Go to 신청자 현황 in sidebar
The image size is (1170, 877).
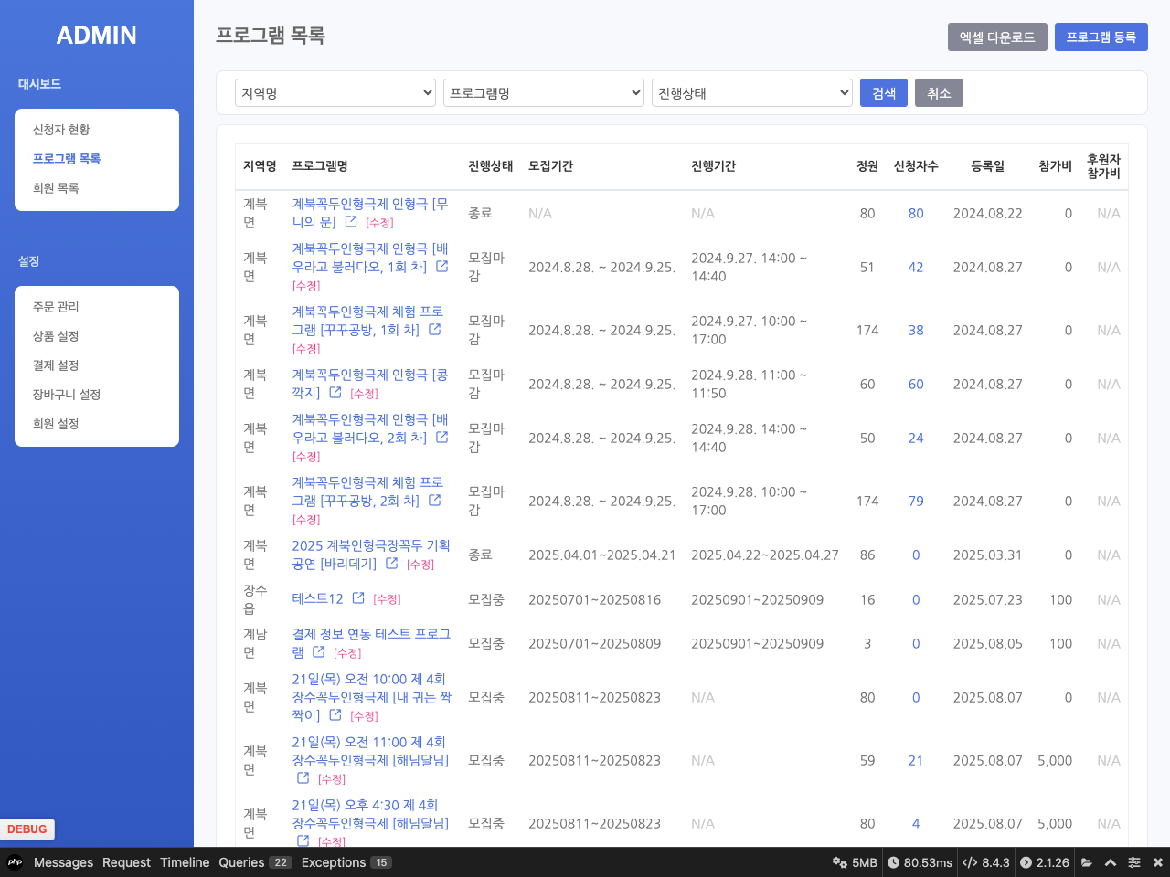pyautogui.click(x=61, y=130)
